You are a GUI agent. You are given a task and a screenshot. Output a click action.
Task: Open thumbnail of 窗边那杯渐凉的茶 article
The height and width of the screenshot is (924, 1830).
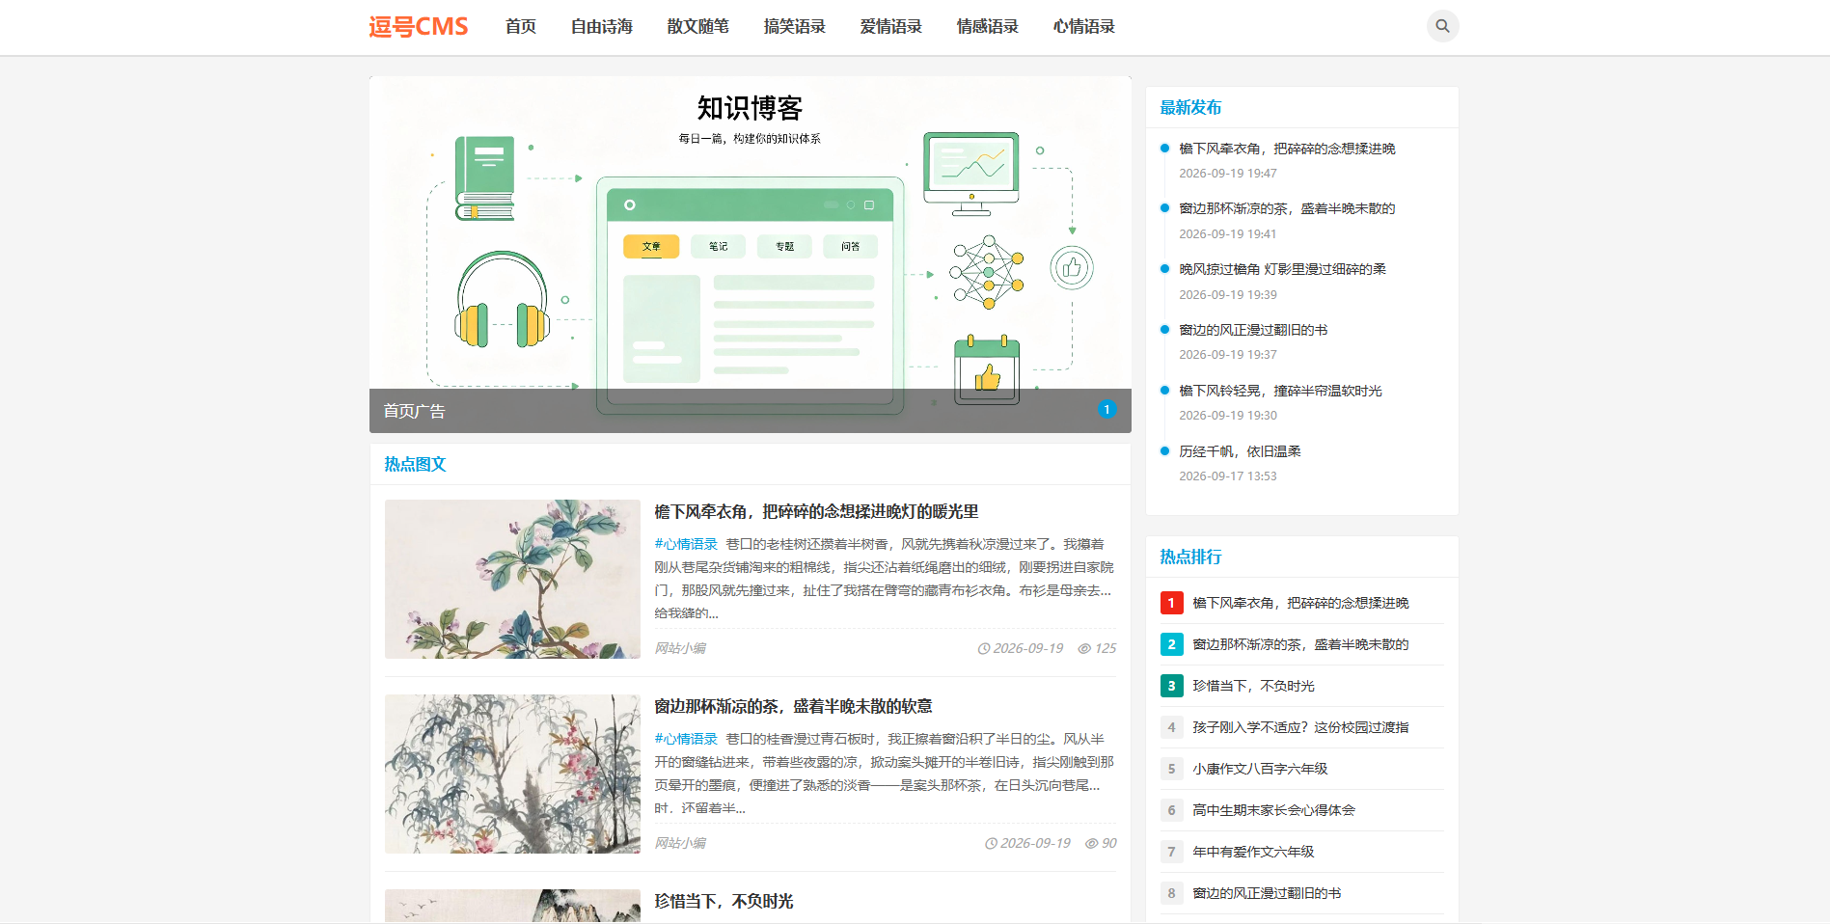point(512,774)
